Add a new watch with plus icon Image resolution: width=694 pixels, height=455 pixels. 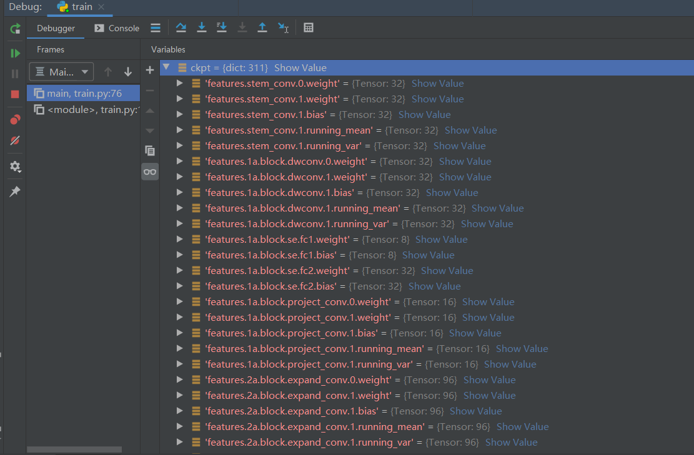150,70
